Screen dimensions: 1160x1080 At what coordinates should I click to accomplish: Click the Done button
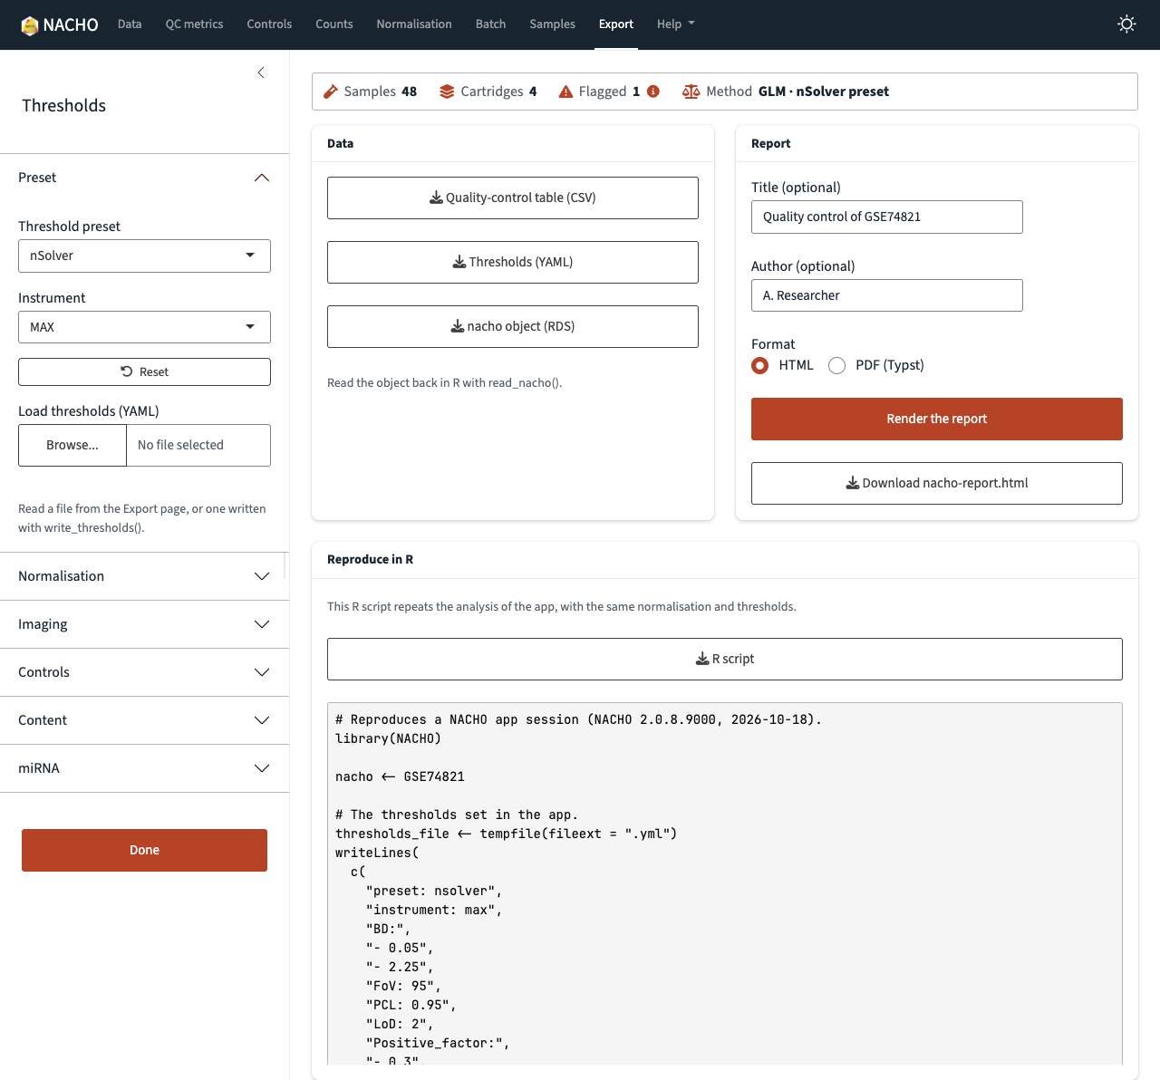coord(144,850)
